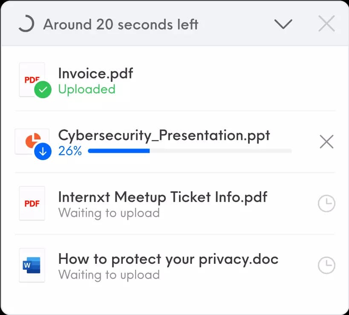
Task: Click the PDF icon for Internxt Meetup Ticket Info
Action: click(32, 204)
